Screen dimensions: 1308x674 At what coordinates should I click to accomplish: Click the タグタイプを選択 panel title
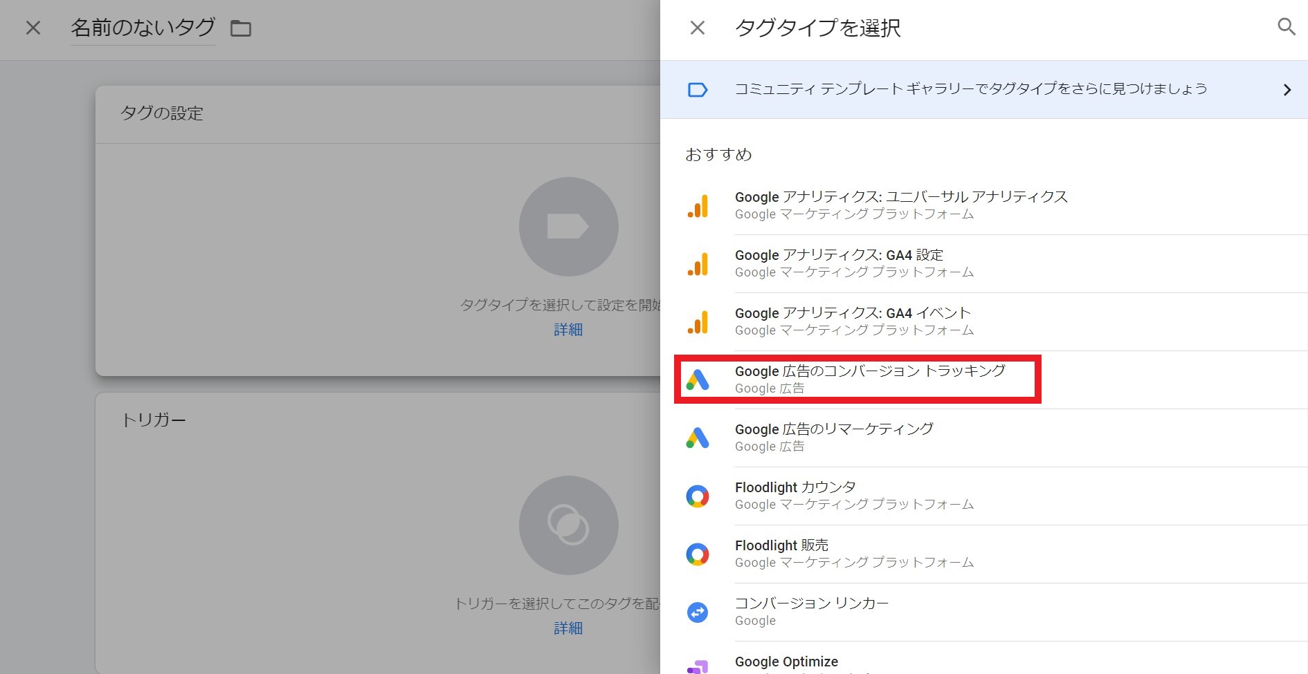(x=817, y=28)
